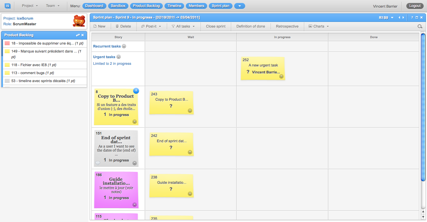Viewport: 427px width, 222px height.
Task: Click the blue alert badge on story 8
Action: tap(136, 91)
